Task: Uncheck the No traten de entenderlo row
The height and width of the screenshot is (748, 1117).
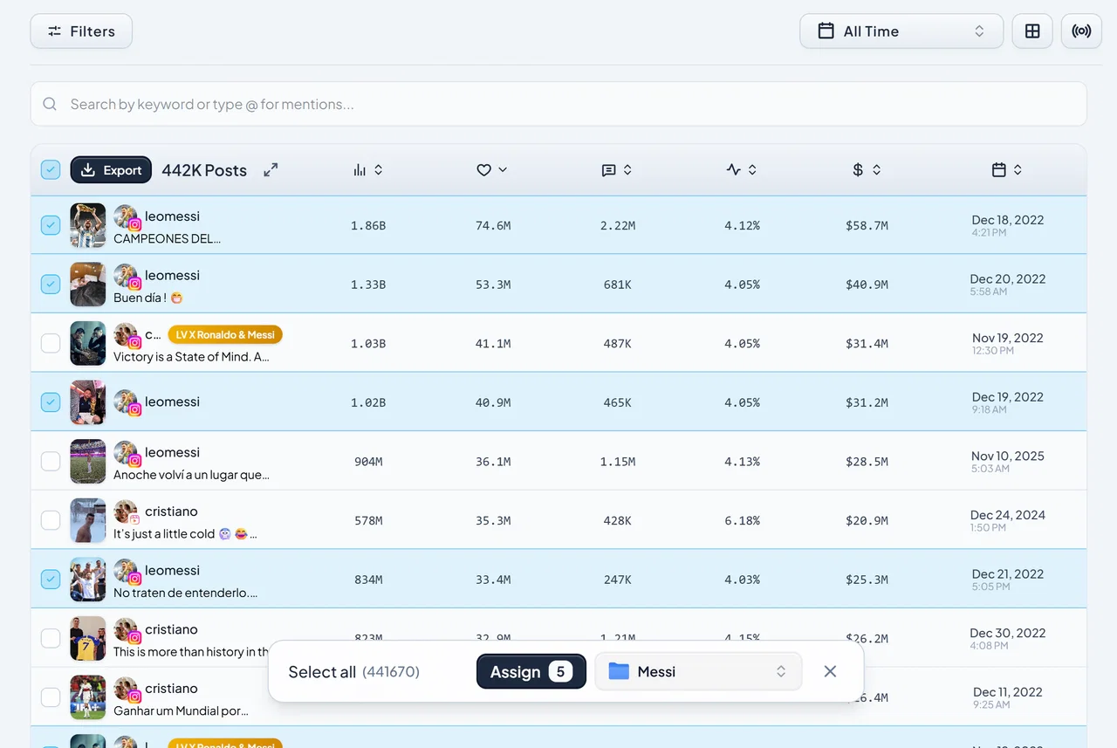Action: (51, 579)
